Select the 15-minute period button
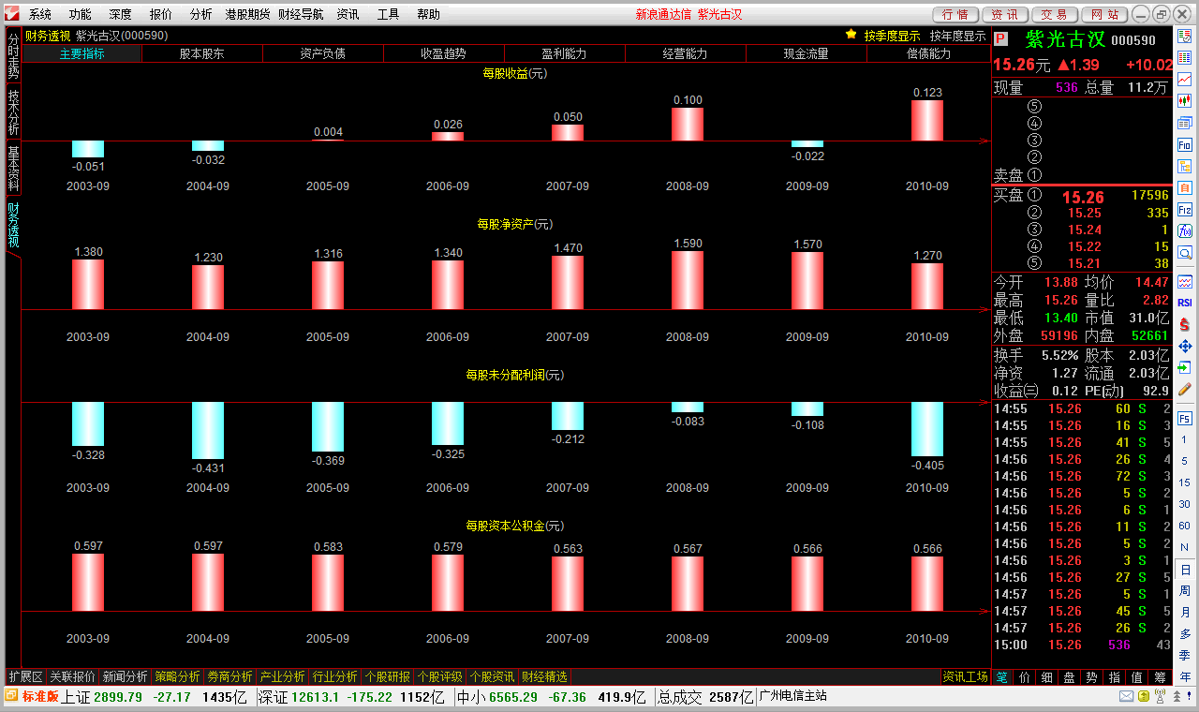 (1185, 482)
